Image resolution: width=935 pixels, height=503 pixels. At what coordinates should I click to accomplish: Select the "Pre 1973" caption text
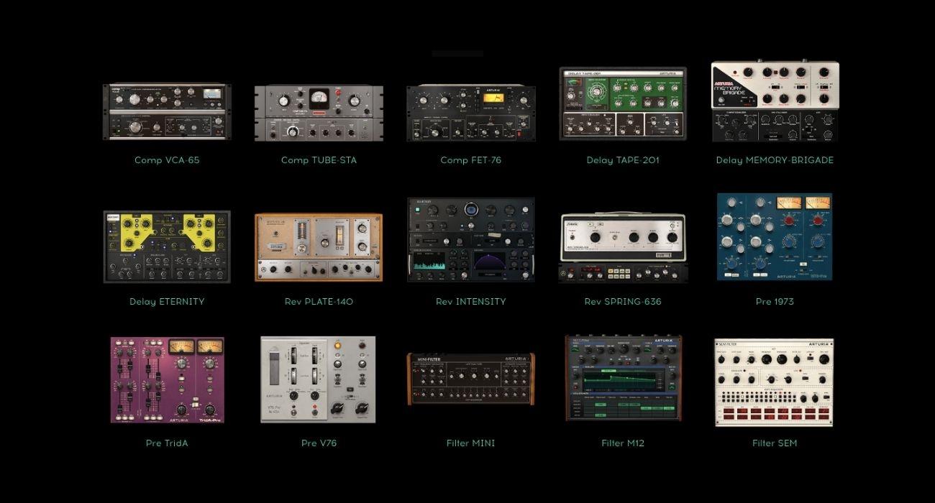pos(775,302)
